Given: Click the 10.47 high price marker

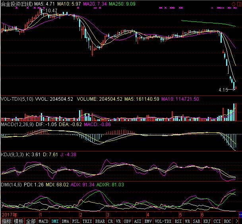Looking at the screenshot, I should tap(51, 10).
